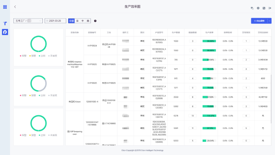The width and height of the screenshot is (275, 155).
Task: Click the table's vertical scrollbar
Action: [x=271, y=99]
